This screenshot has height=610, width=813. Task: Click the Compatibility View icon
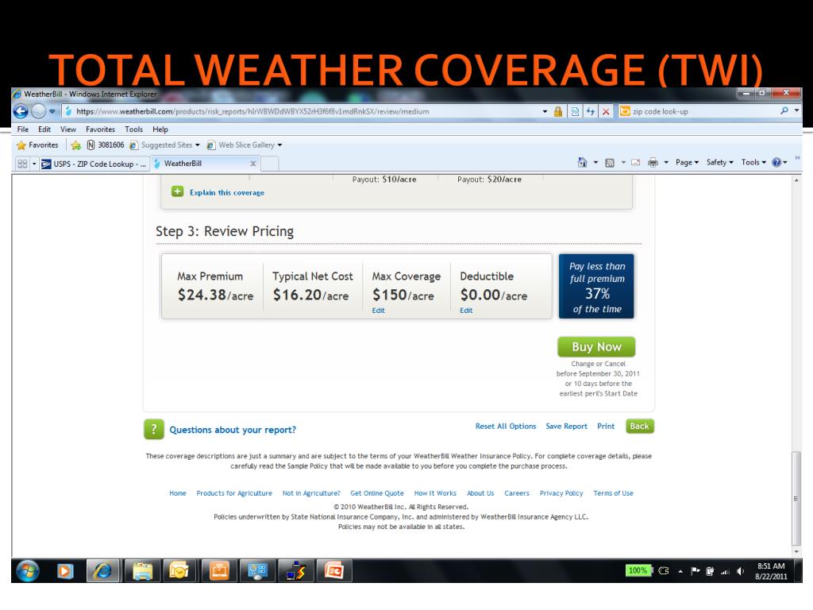point(575,111)
